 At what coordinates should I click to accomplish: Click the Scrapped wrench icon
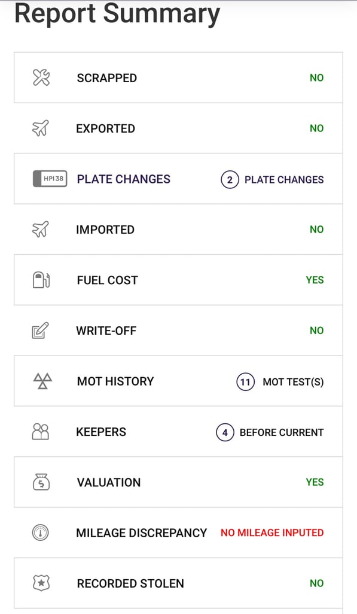pos(41,77)
